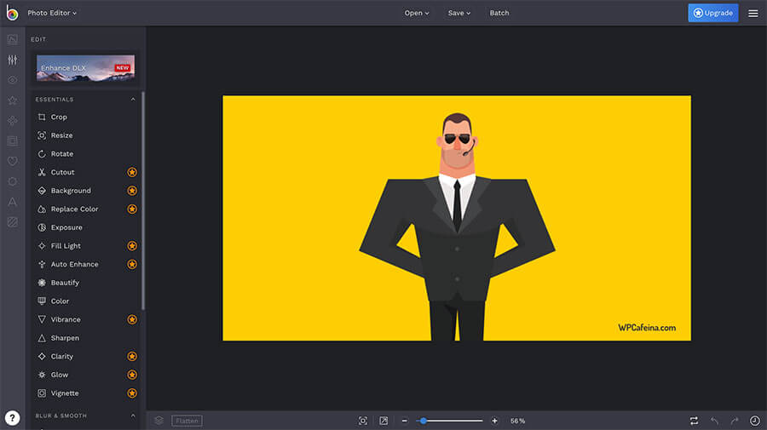
Task: Open the Touch Up eye section
Action: (12, 80)
